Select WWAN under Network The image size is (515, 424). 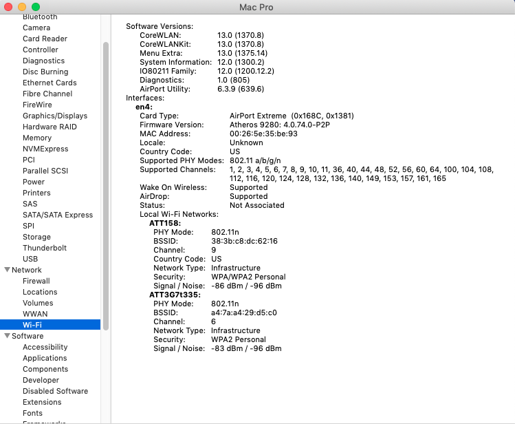tap(35, 314)
